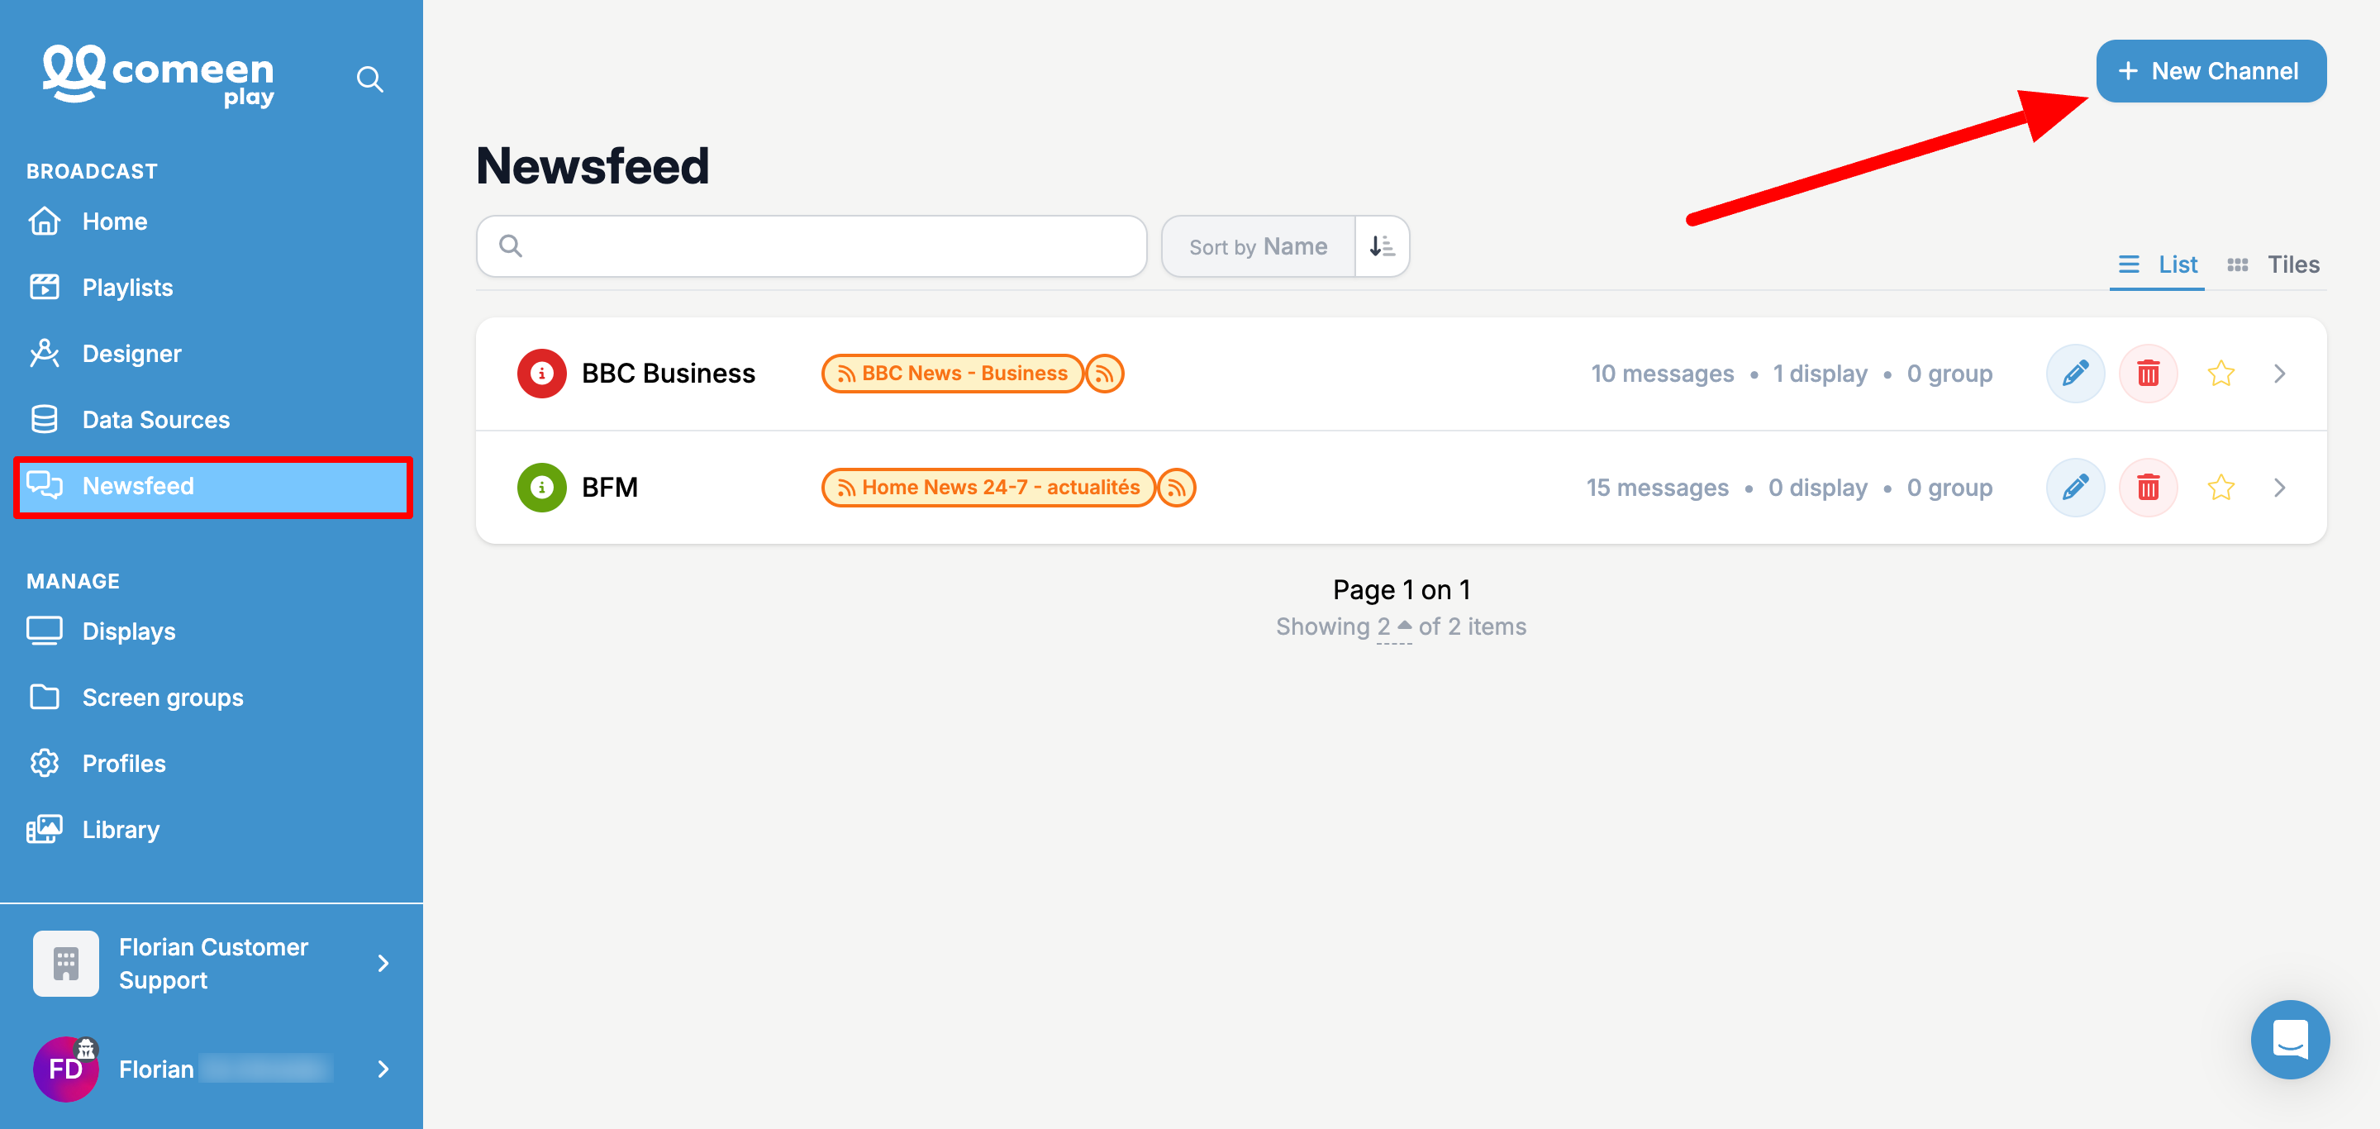Open Playlists in the sidebar
Image resolution: width=2380 pixels, height=1129 pixels.
click(x=212, y=288)
